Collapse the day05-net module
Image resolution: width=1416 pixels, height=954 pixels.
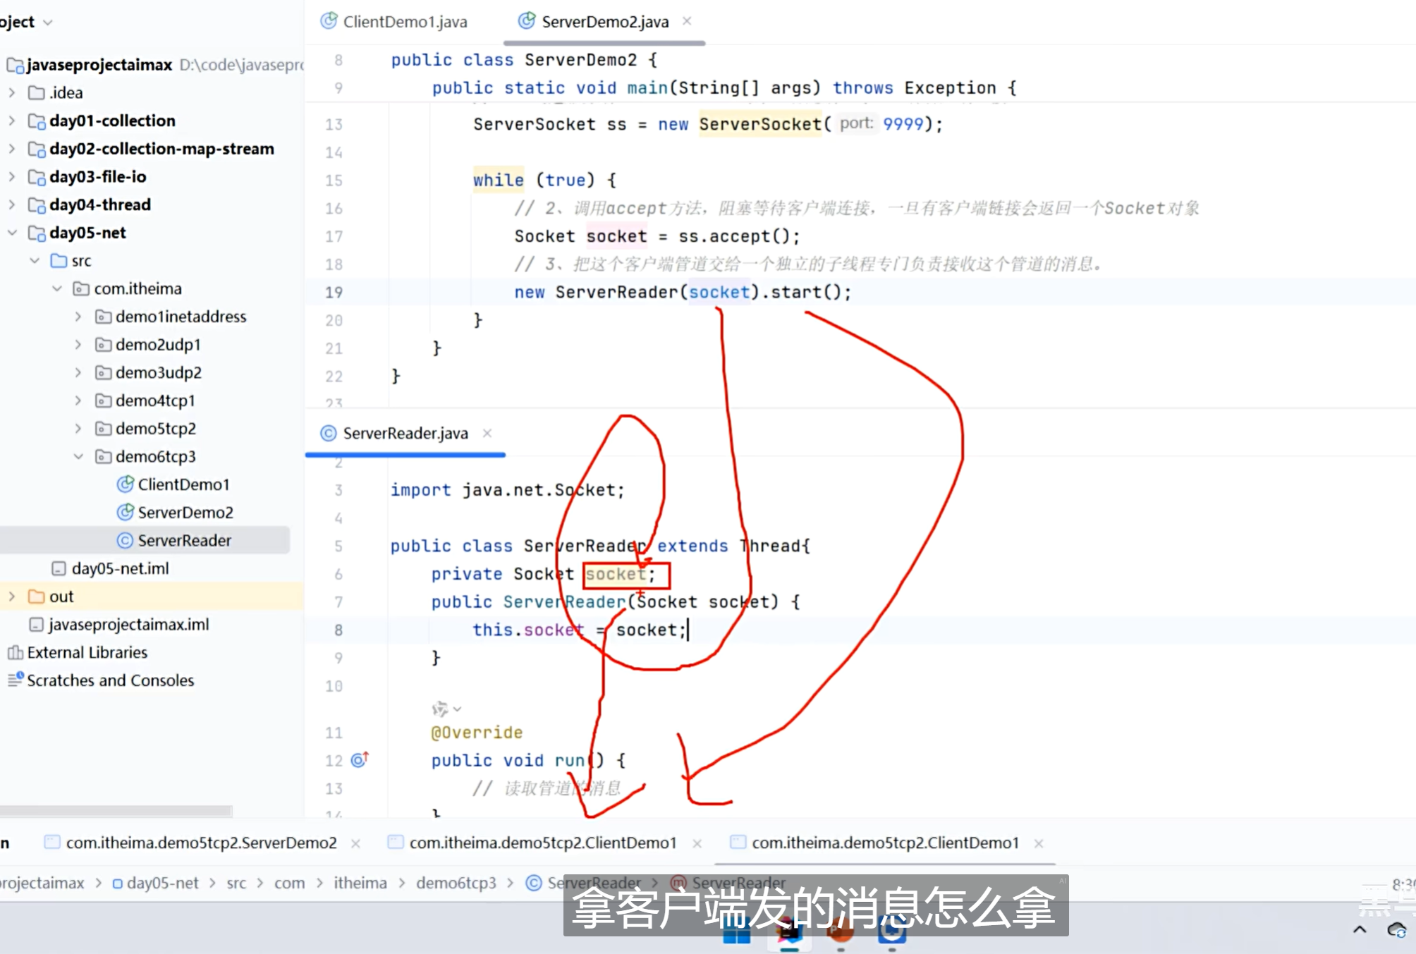(12, 233)
